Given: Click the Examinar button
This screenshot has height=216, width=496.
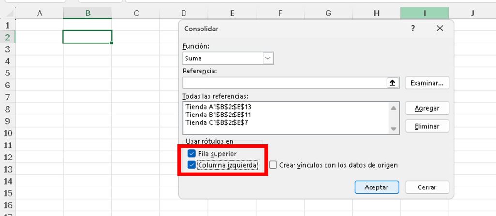Looking at the screenshot, I should pos(427,83).
